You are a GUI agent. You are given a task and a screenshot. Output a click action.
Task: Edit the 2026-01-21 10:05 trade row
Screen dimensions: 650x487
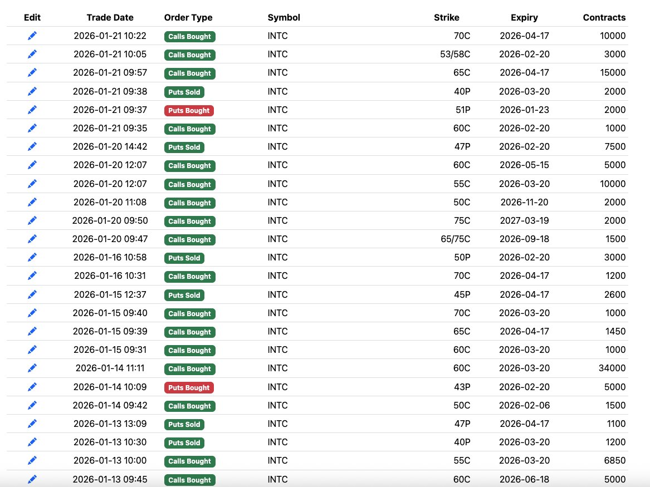32,54
